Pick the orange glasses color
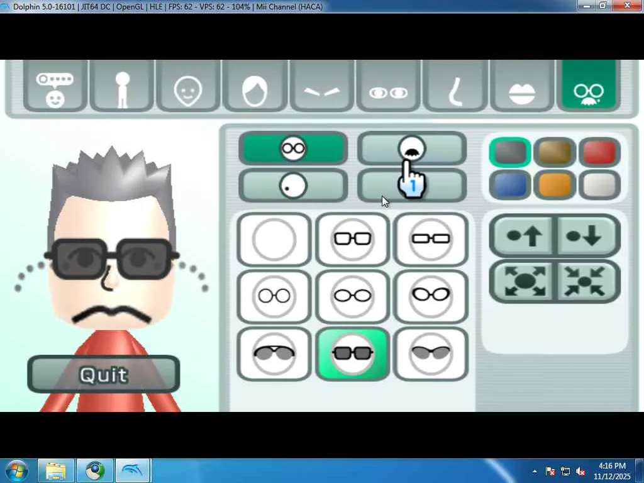644x483 pixels. [555, 185]
